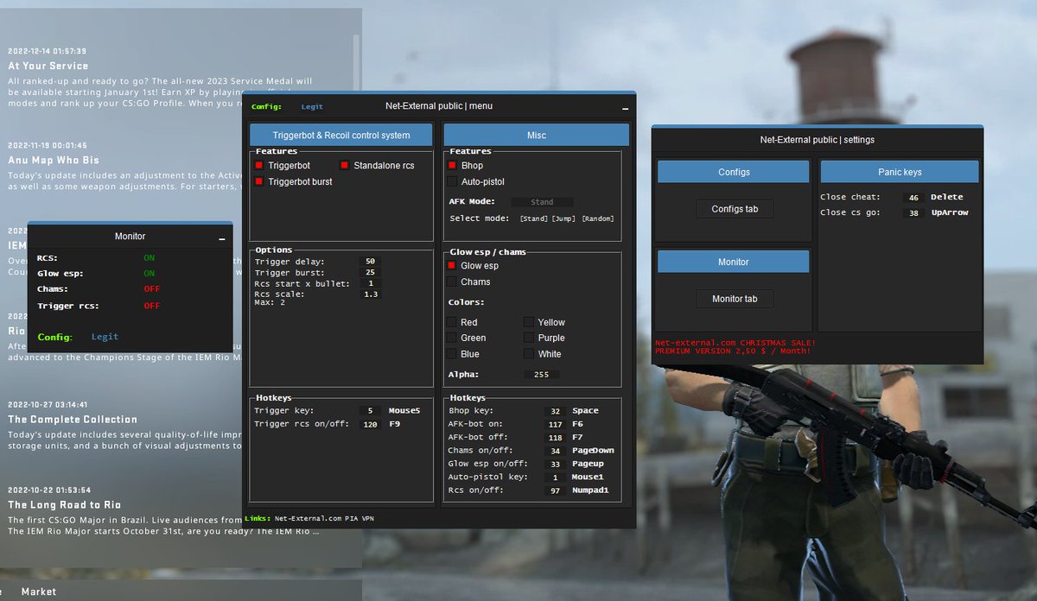The image size is (1037, 601).
Task: Open the Configs header in settings
Action: (734, 172)
